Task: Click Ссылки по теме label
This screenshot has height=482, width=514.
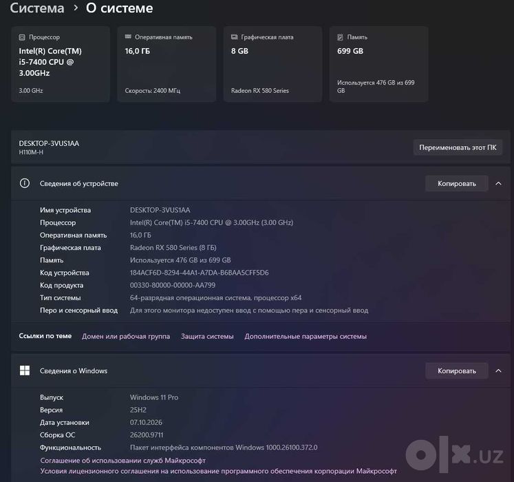Action: [x=45, y=336]
